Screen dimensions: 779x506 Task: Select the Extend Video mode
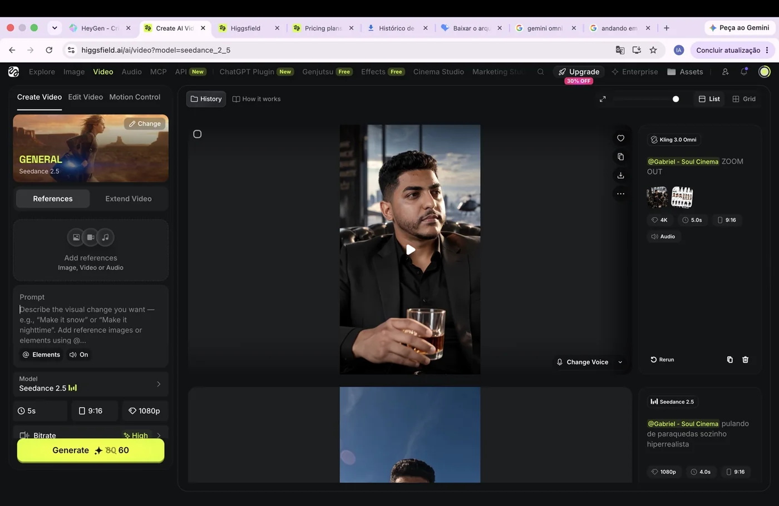click(x=129, y=199)
